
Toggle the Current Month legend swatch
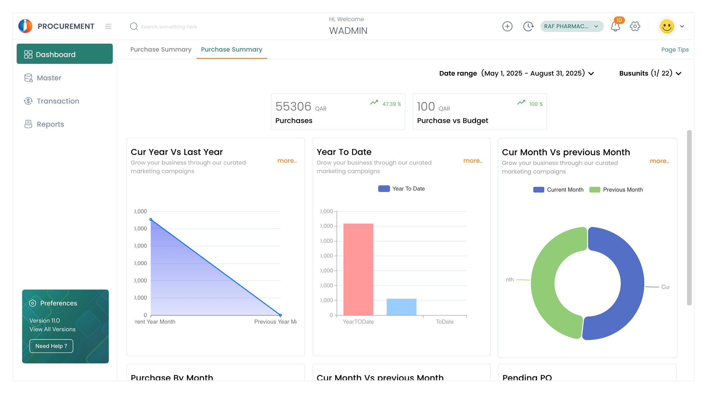click(x=538, y=190)
